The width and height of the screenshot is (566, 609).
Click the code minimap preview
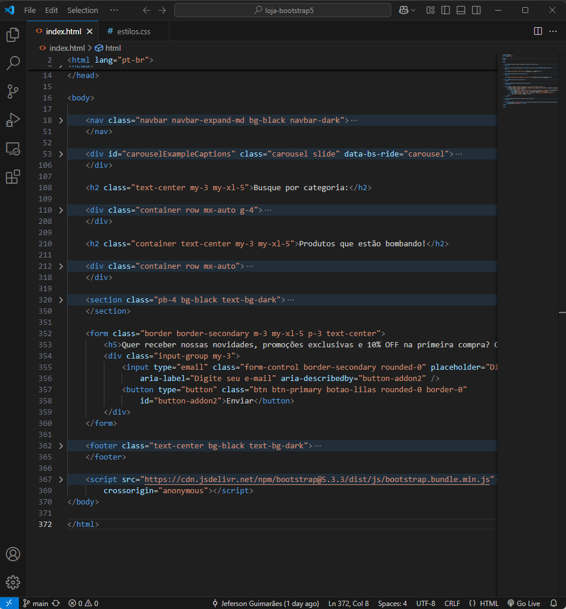[x=530, y=81]
